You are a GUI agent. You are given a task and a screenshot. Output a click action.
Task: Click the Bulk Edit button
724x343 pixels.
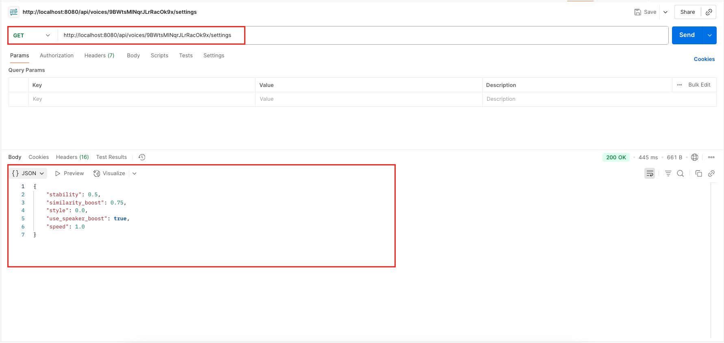(699, 85)
